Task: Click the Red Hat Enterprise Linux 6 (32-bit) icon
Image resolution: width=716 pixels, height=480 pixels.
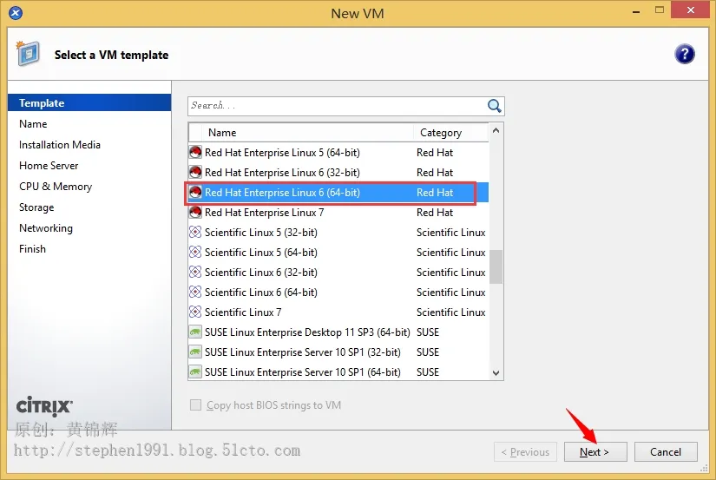Action: click(x=195, y=172)
